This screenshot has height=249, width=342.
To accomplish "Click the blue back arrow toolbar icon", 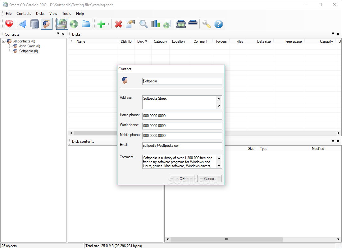I will [x=22, y=24].
